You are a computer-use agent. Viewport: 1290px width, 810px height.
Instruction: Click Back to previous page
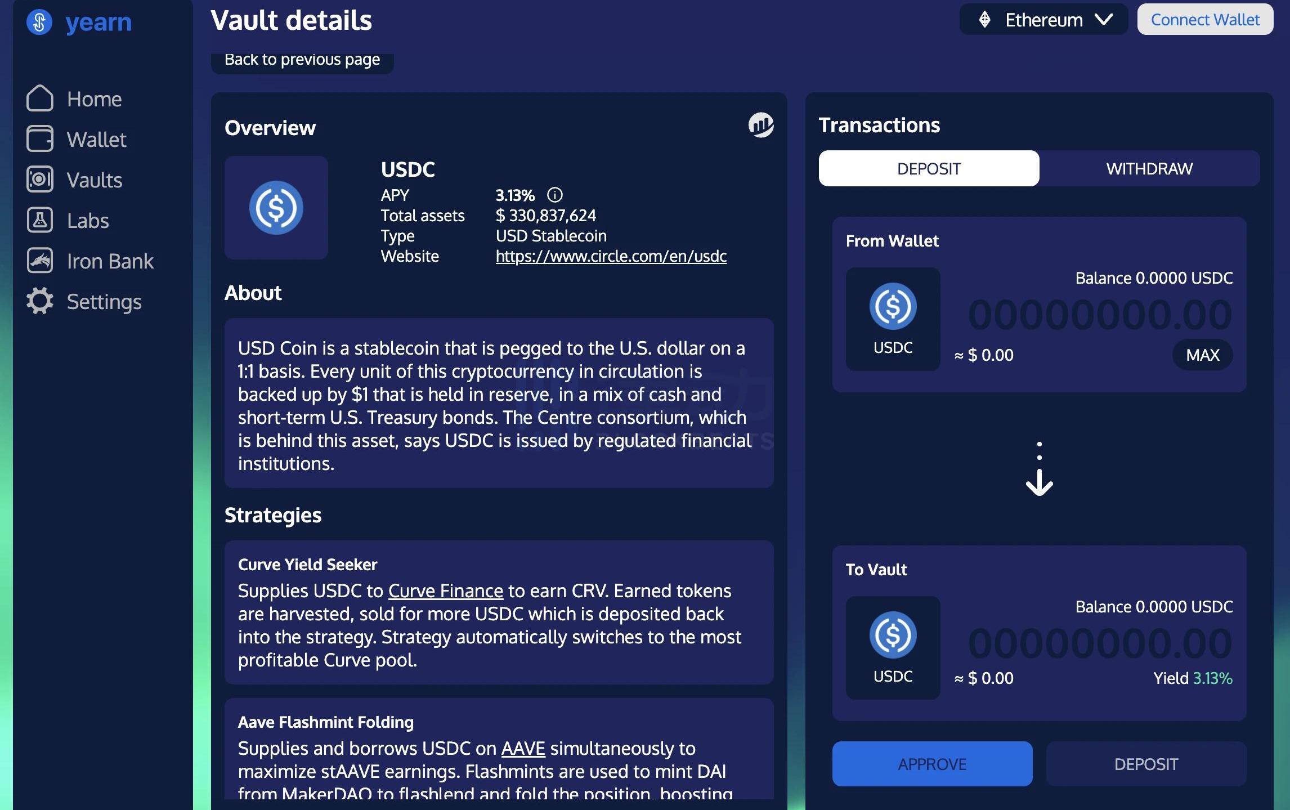pos(302,60)
